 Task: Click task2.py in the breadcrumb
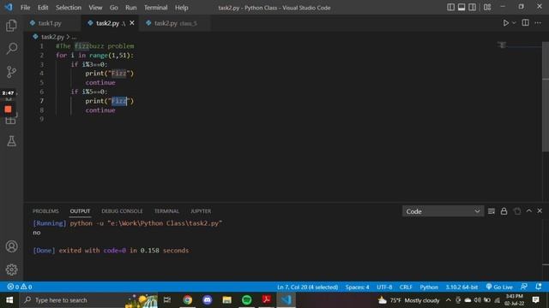(x=52, y=37)
